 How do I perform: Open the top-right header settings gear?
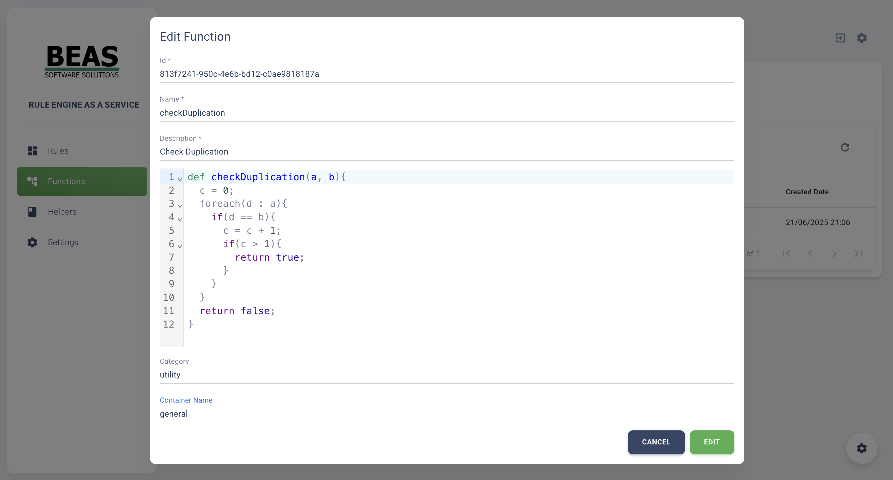(862, 38)
